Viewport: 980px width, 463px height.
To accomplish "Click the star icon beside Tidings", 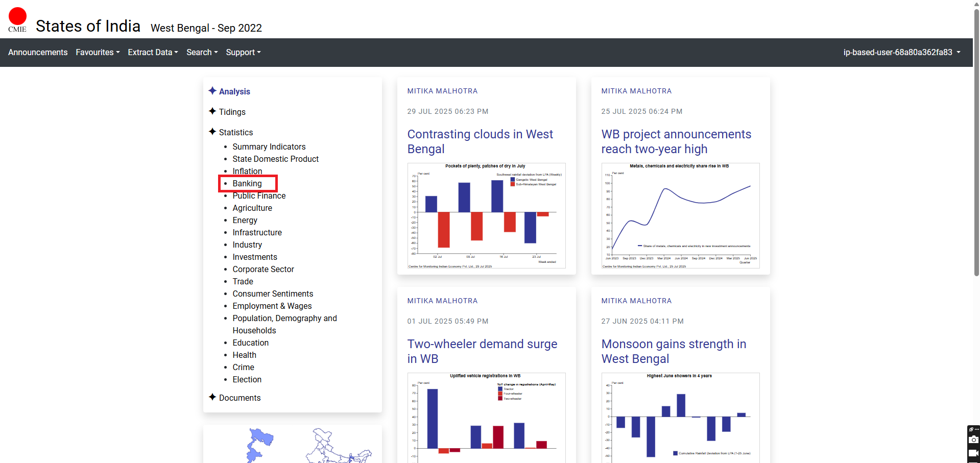I will click(212, 111).
